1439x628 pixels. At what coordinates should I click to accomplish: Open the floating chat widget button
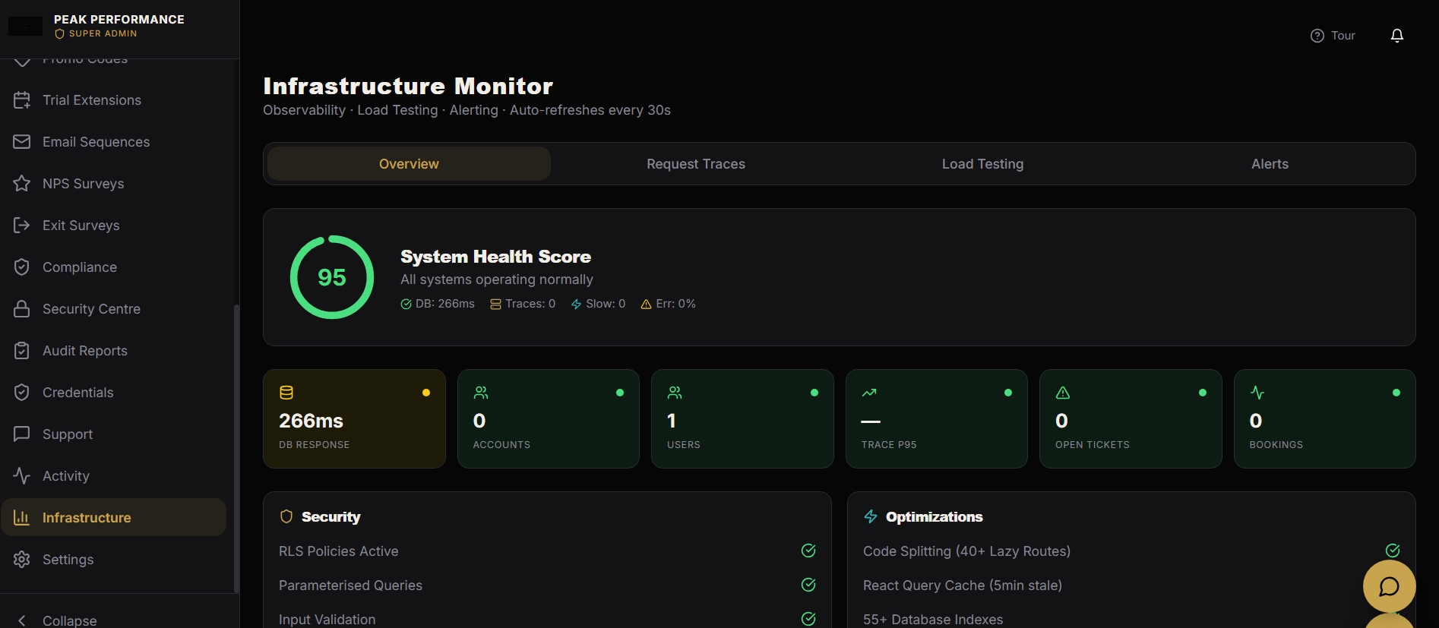(1390, 586)
